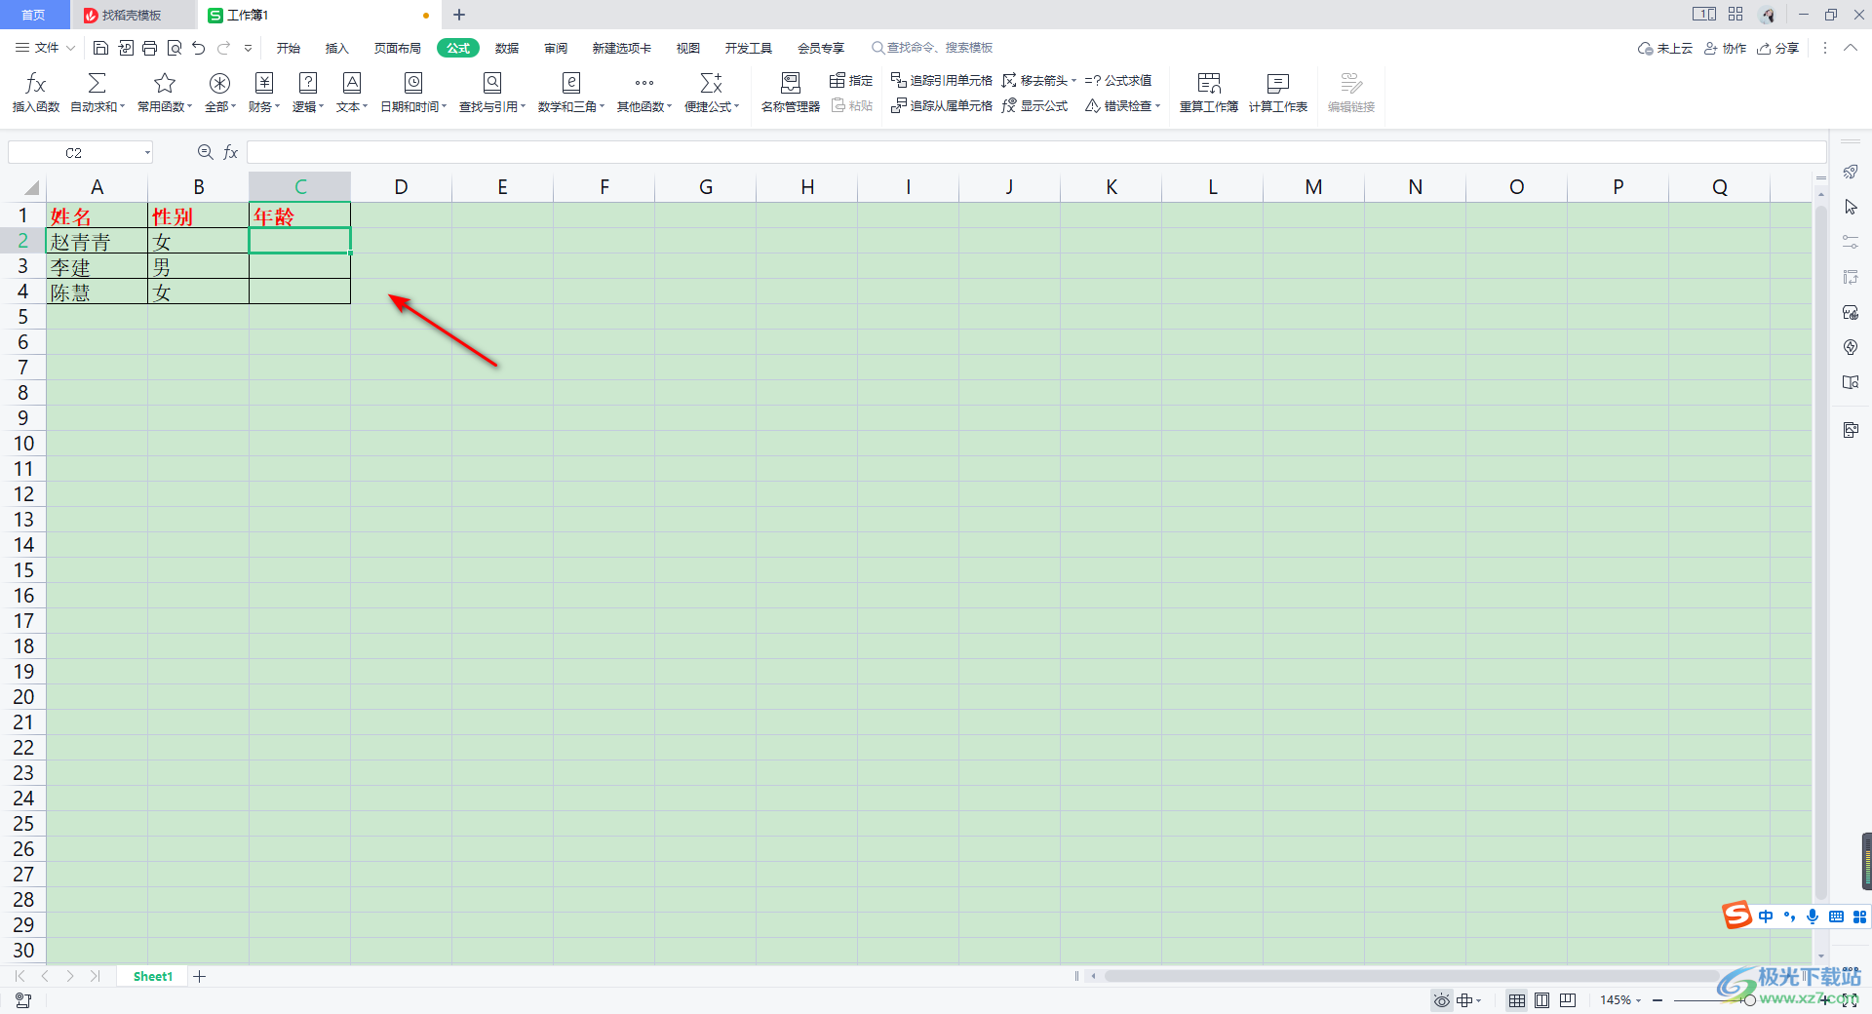Open the Lookup and Reference functions icon

click(492, 84)
